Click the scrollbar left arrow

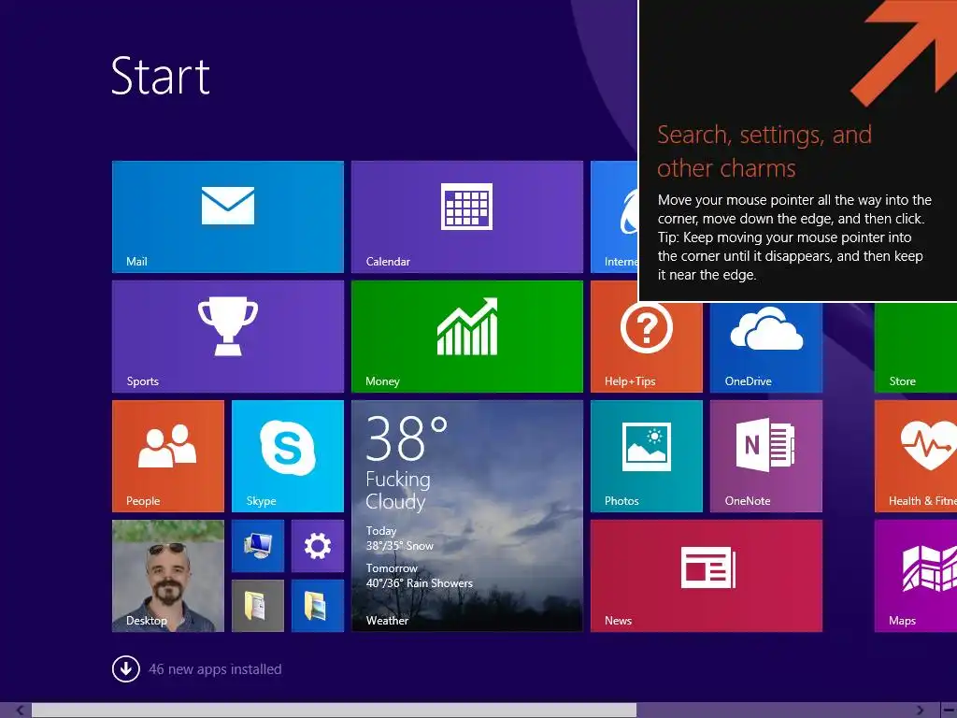[20, 711]
